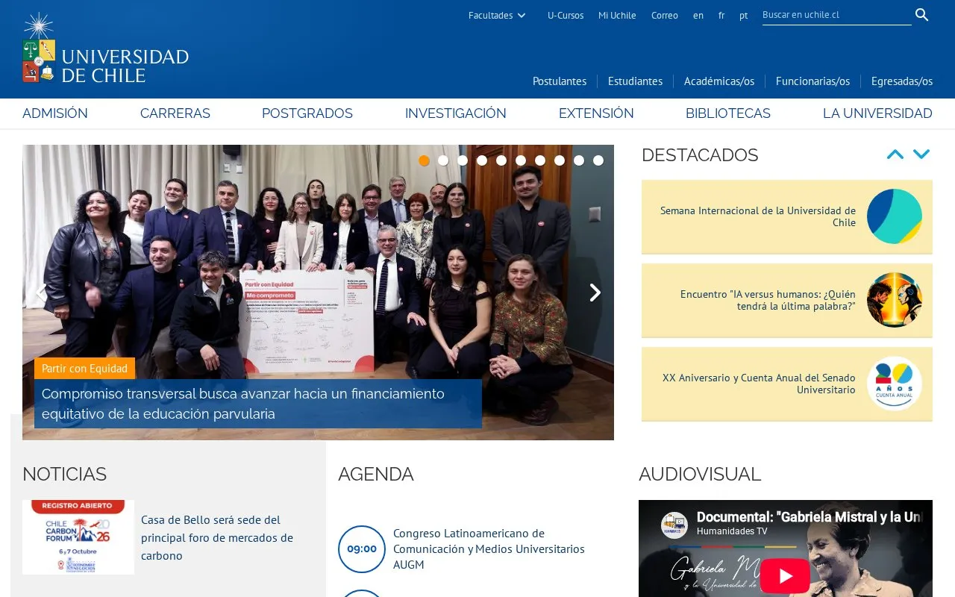Click the Universidad de Chile logo
This screenshot has width=955, height=597.
pos(105,48)
